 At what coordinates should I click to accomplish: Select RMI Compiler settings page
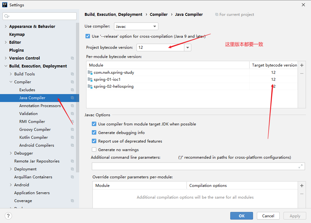[x=32, y=121]
